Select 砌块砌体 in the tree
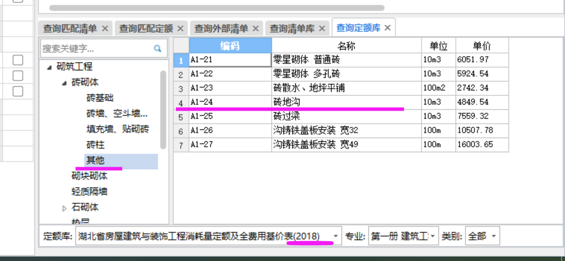565x261 pixels. click(89, 176)
